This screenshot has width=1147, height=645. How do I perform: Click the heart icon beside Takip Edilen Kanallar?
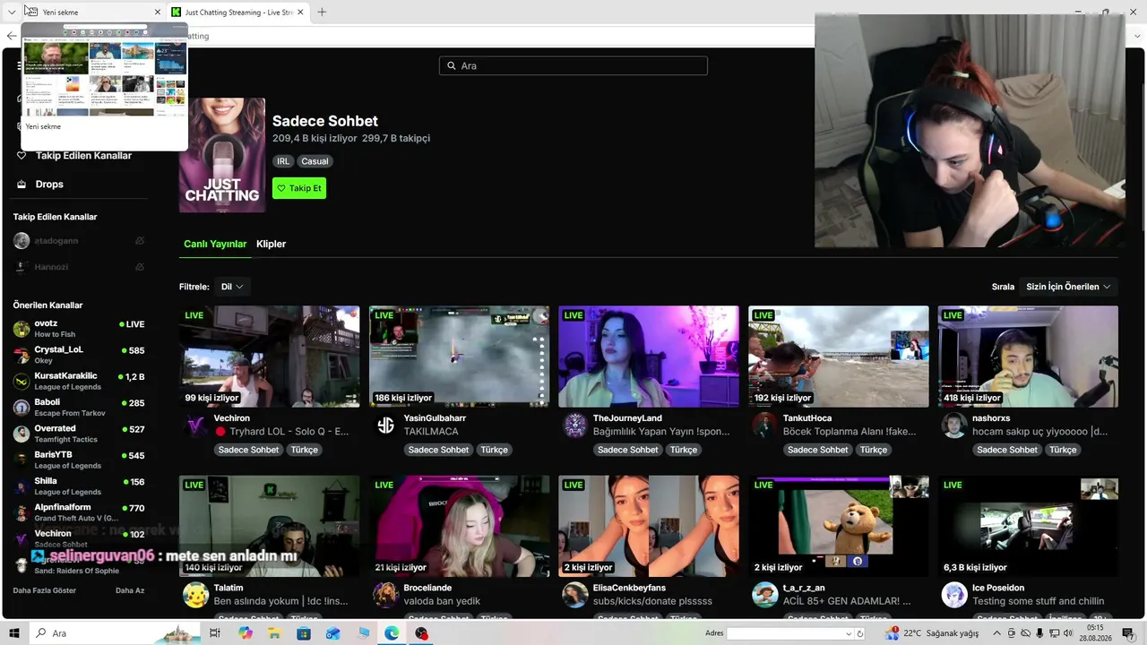pyautogui.click(x=22, y=156)
